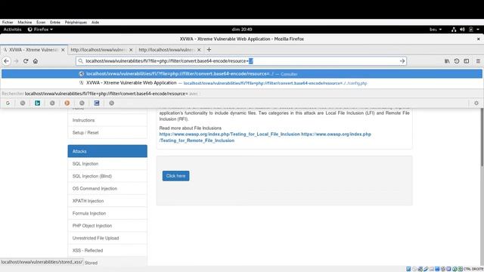Click the Rechercher localhost/xvwa search-with row
Viewport: 484px width, 272px height.
tap(242, 94)
